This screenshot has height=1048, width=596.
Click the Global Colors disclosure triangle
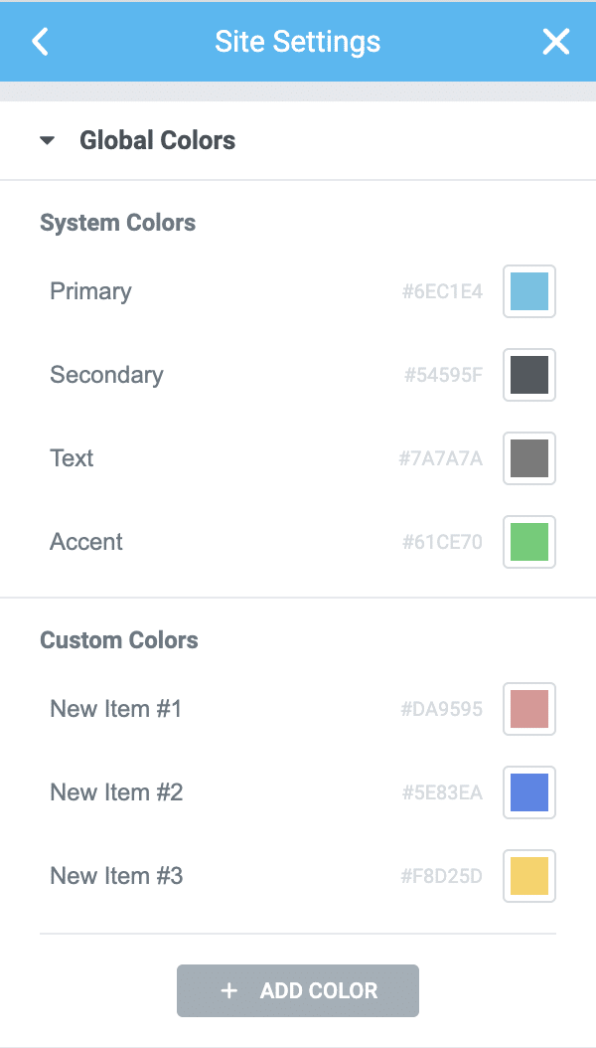tap(46, 140)
